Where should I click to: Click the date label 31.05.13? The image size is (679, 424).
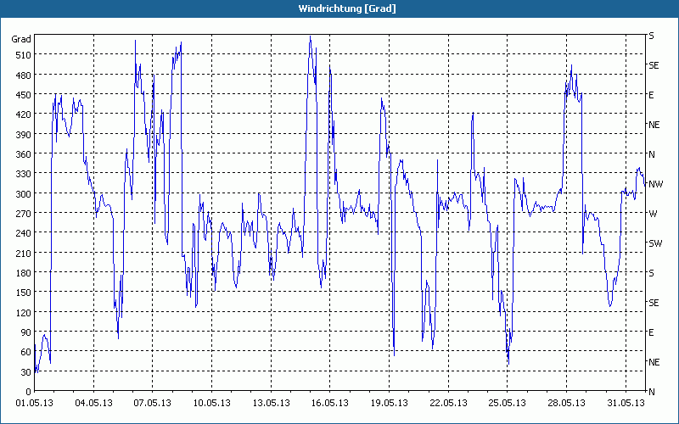tap(626, 404)
